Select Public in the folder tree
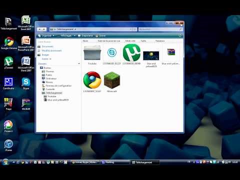 47,75
